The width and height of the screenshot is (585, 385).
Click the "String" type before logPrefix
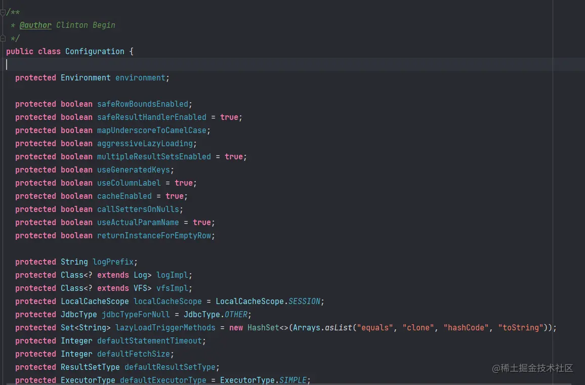[74, 262]
